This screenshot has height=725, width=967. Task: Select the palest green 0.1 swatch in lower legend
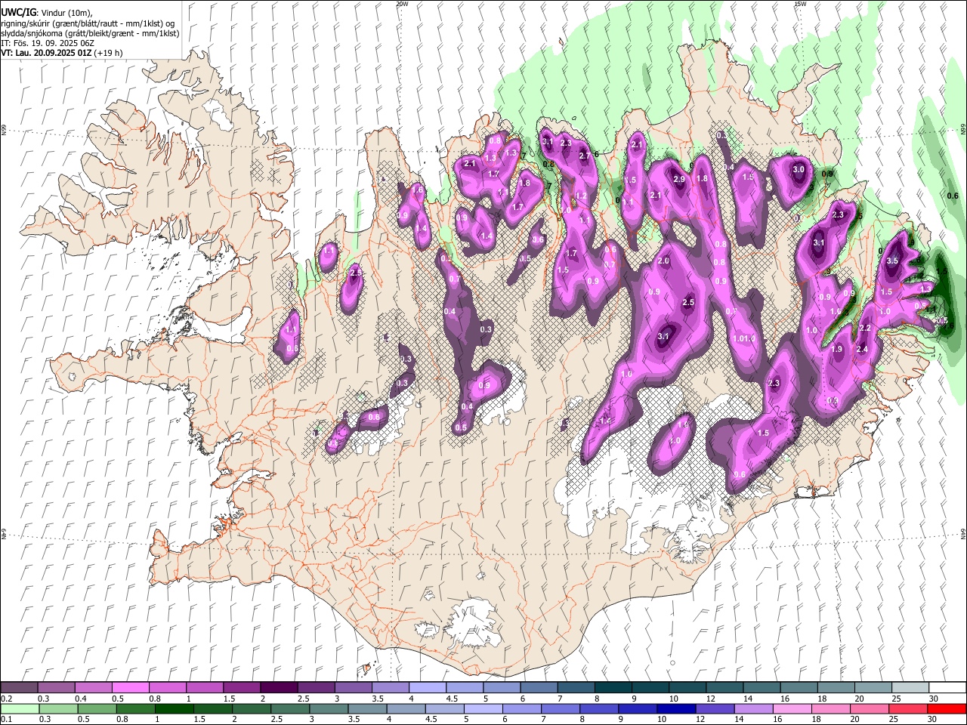pyautogui.click(x=20, y=708)
